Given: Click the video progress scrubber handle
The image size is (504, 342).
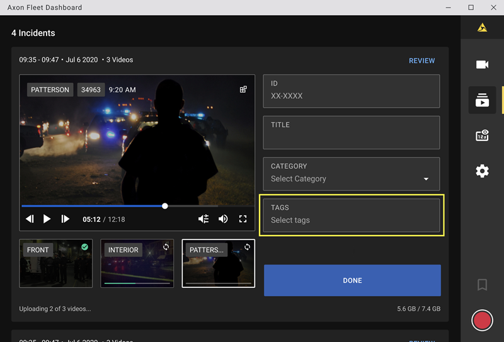Looking at the screenshot, I should 165,206.
